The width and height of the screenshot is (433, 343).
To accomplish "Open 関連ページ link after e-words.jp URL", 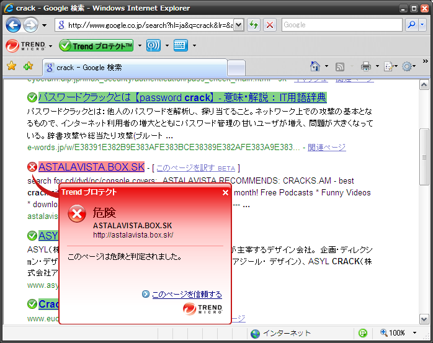I will click(x=327, y=148).
